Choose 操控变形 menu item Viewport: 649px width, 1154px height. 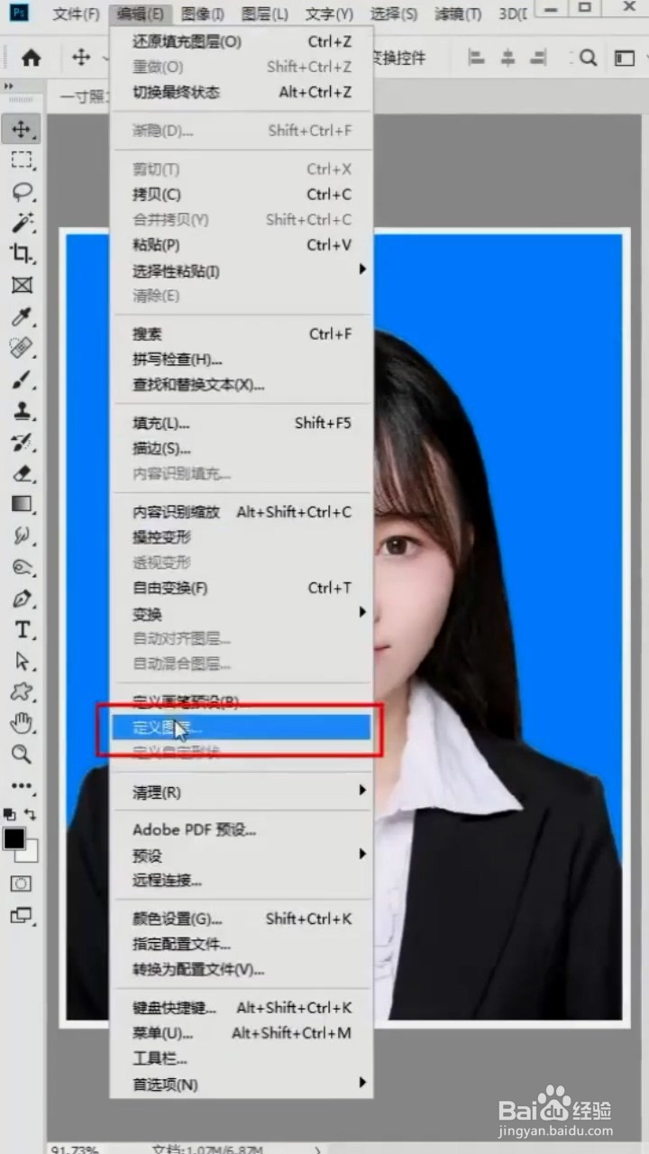pos(242,536)
